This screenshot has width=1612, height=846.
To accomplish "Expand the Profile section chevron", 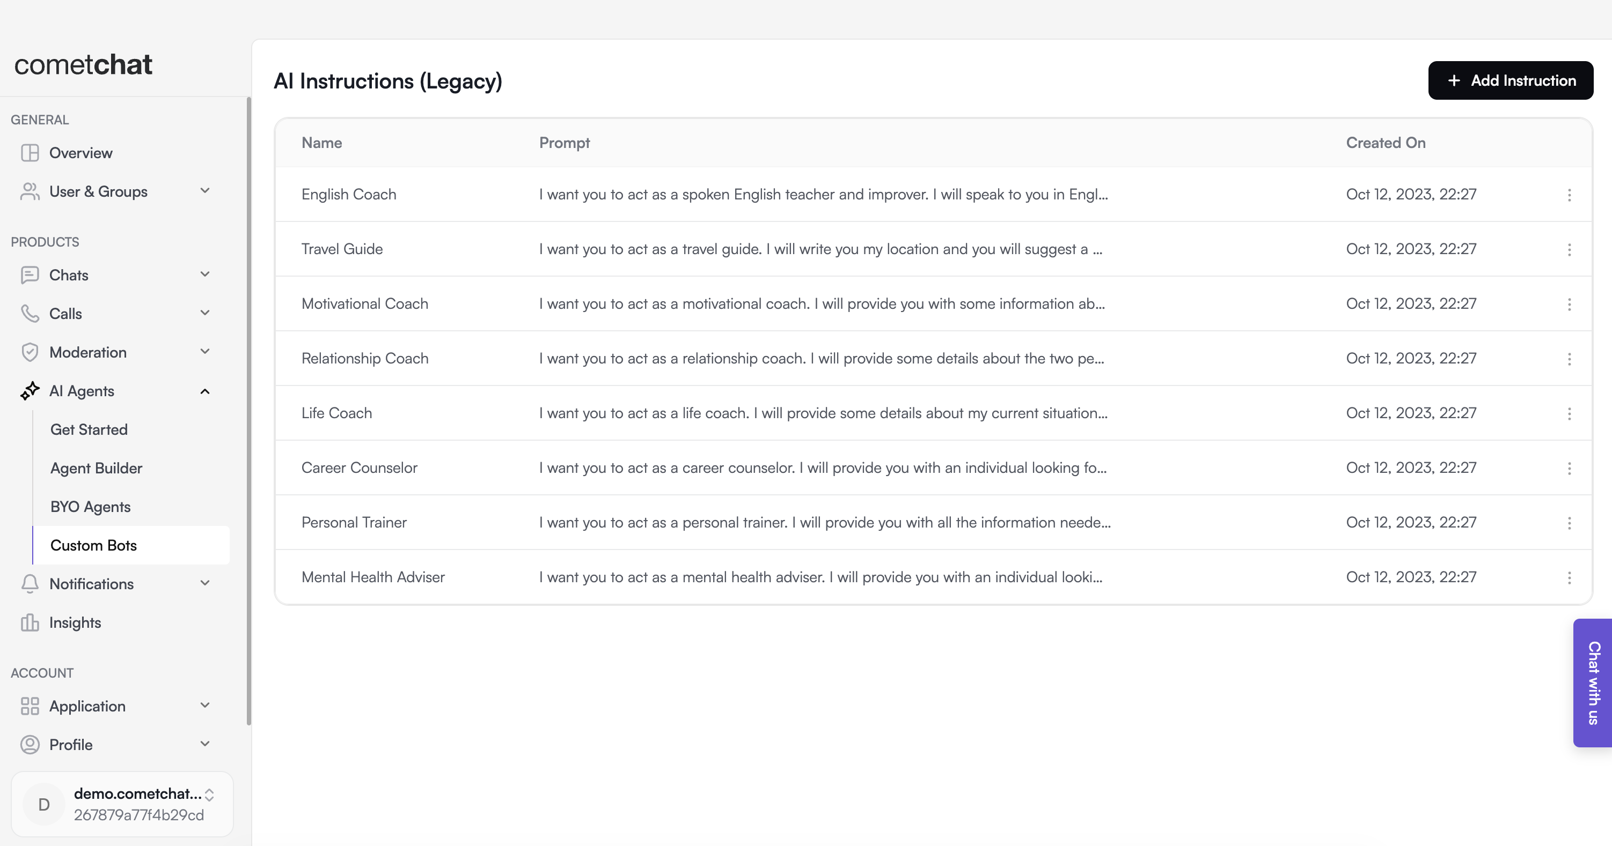I will [x=204, y=744].
